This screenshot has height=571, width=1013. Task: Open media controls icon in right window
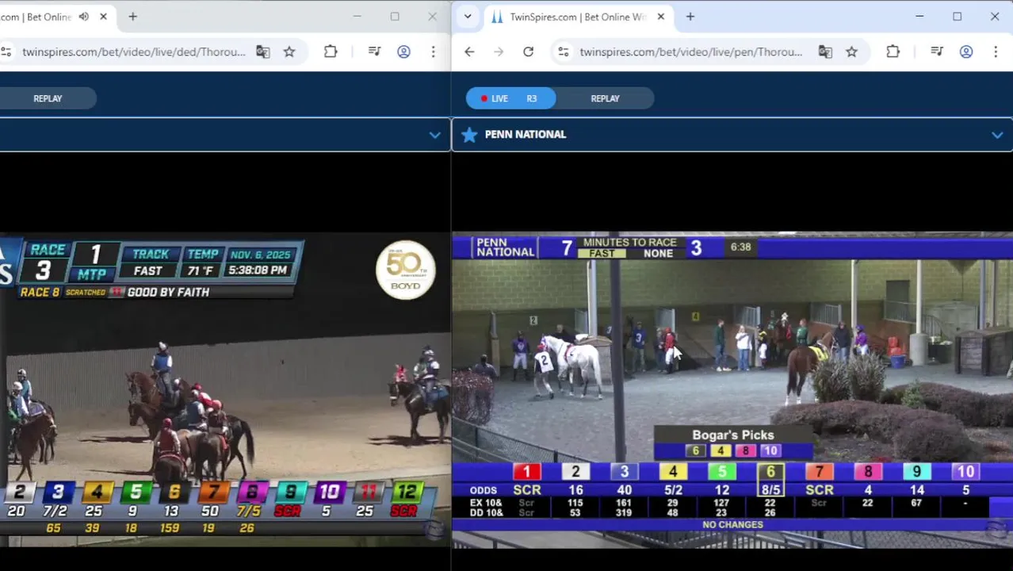pos(937,52)
